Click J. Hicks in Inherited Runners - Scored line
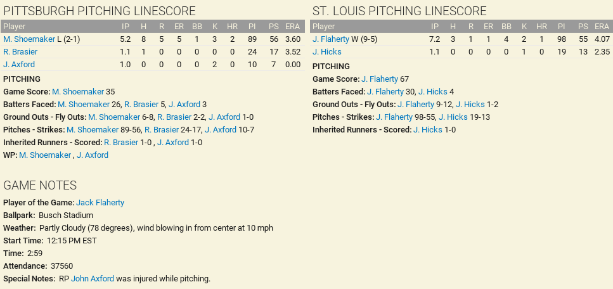The height and width of the screenshot is (289, 613). pos(428,130)
